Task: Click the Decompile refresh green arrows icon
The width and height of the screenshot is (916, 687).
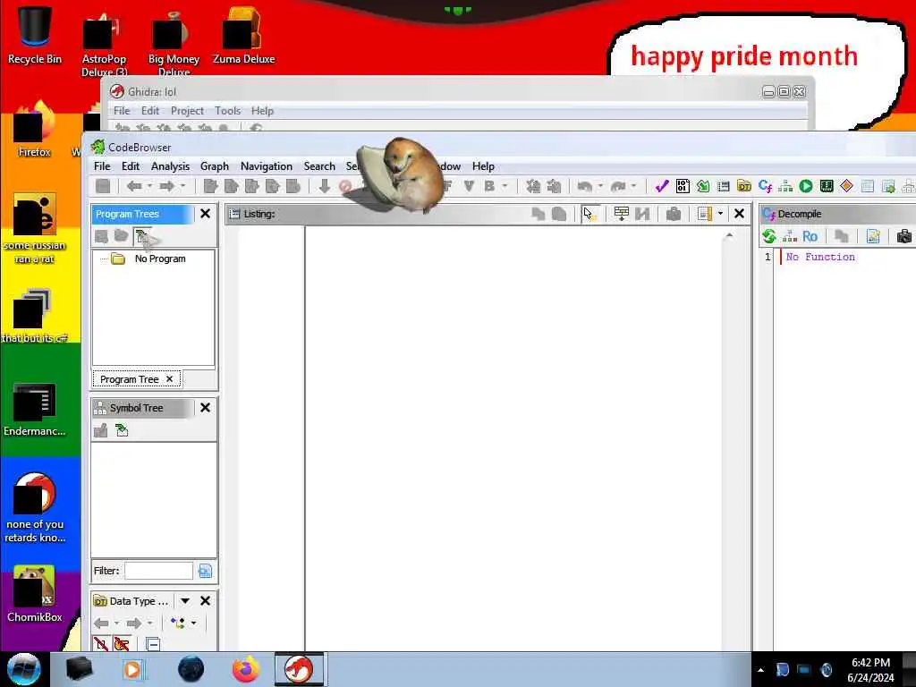Action: pyautogui.click(x=768, y=236)
